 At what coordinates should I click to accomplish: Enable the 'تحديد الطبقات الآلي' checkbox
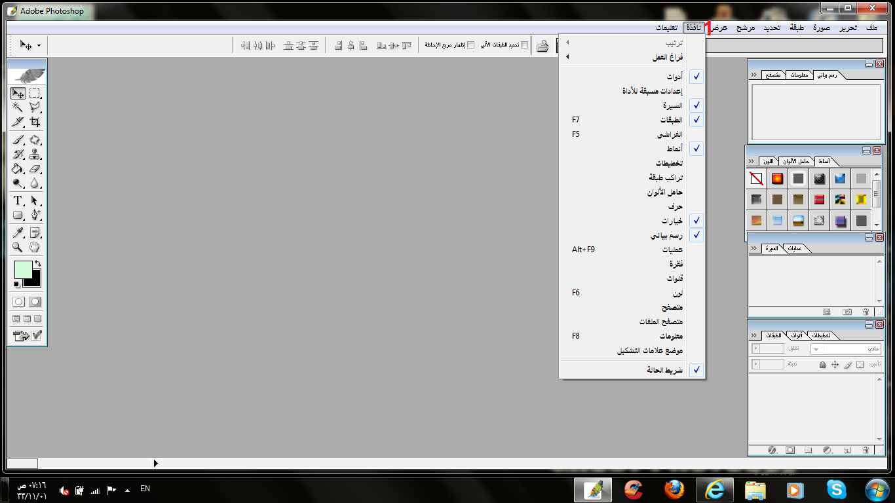524,45
